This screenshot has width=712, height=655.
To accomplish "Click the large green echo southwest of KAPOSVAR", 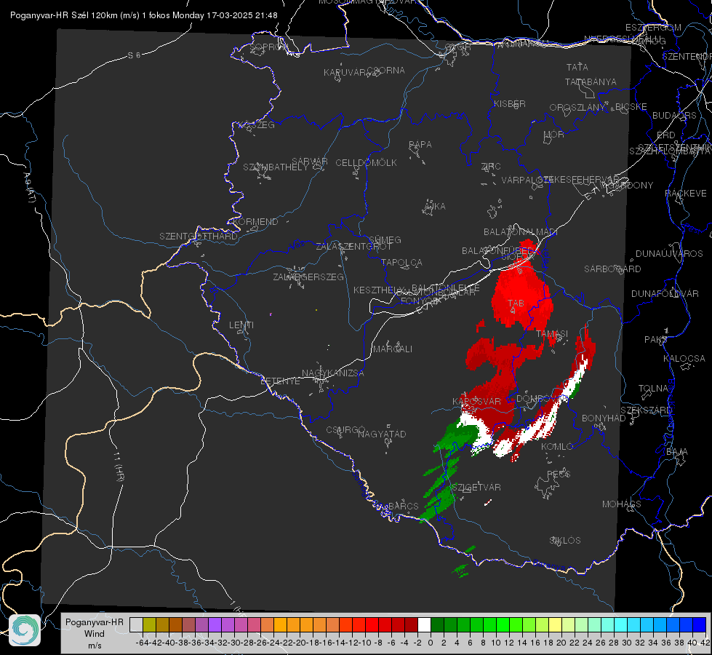I will click(456, 437).
